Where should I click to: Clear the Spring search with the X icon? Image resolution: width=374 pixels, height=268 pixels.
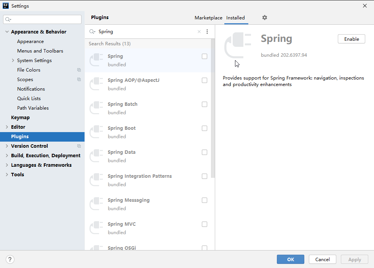(199, 32)
